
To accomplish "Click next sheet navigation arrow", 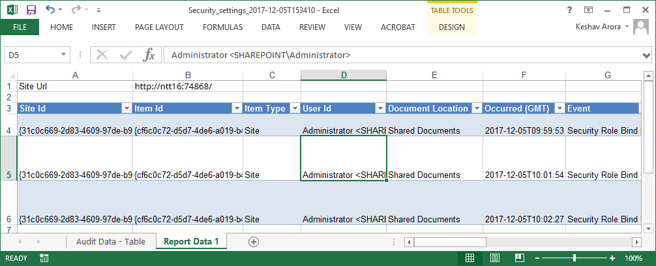I will pos(38,242).
